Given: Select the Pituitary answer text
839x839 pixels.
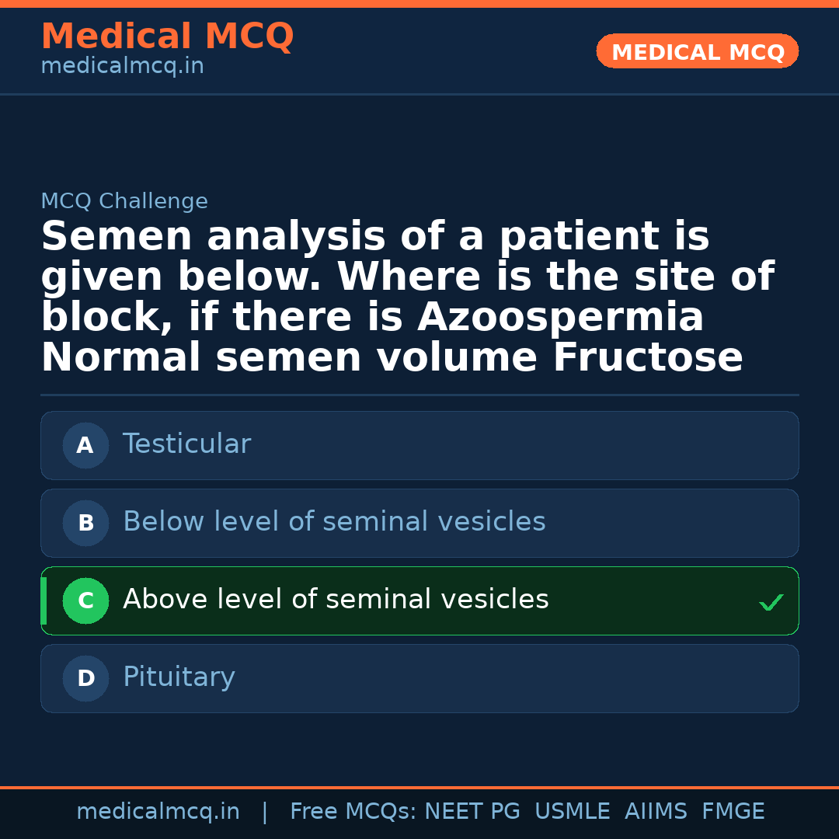Looking at the screenshot, I should click(x=179, y=677).
